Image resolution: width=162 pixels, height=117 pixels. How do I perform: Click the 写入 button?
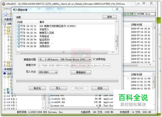pos(58,88)
